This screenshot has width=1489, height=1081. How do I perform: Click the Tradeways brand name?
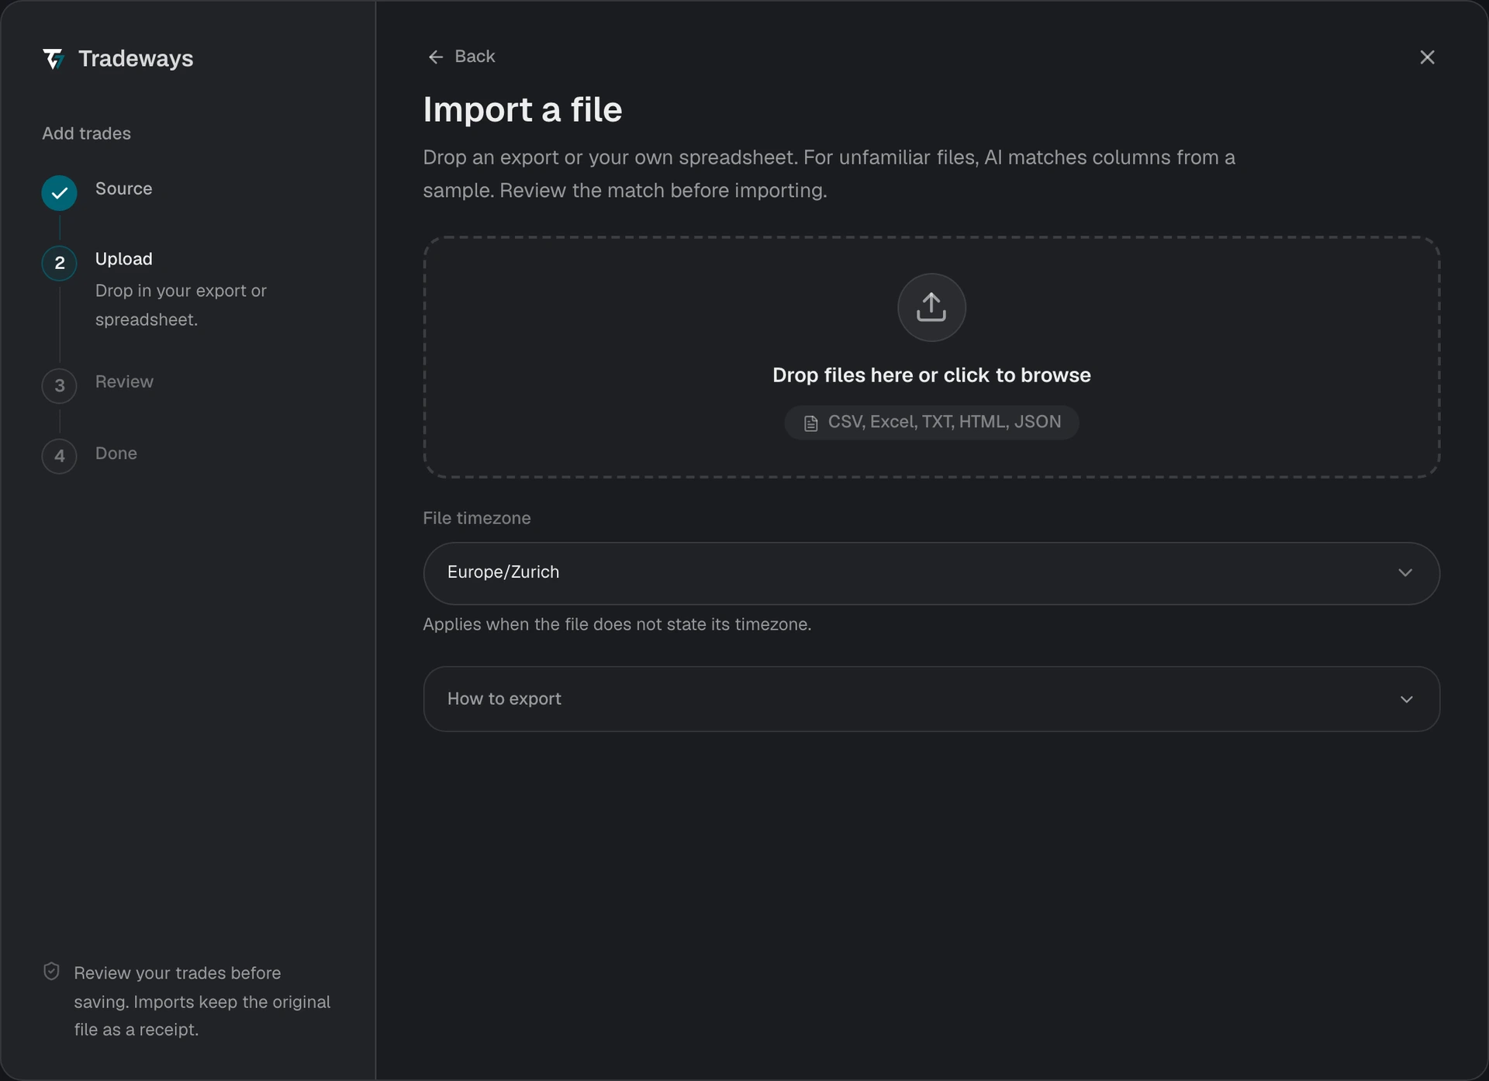click(x=136, y=59)
